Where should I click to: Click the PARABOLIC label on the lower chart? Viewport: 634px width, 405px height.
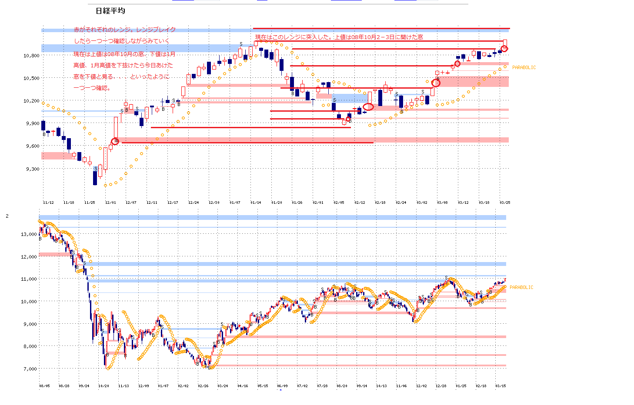[521, 288]
